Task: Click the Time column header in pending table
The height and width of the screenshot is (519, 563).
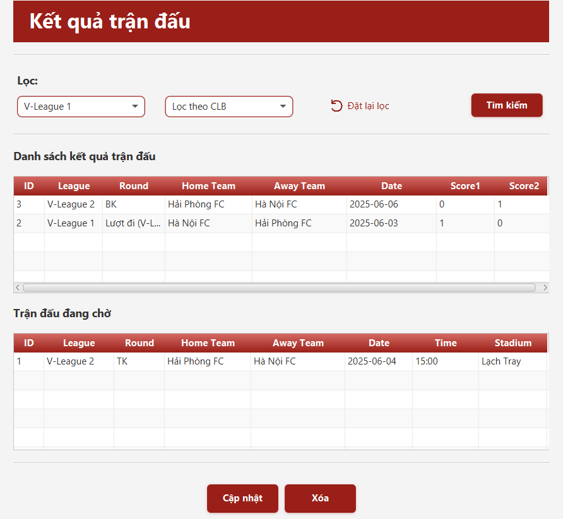Action: (x=445, y=343)
